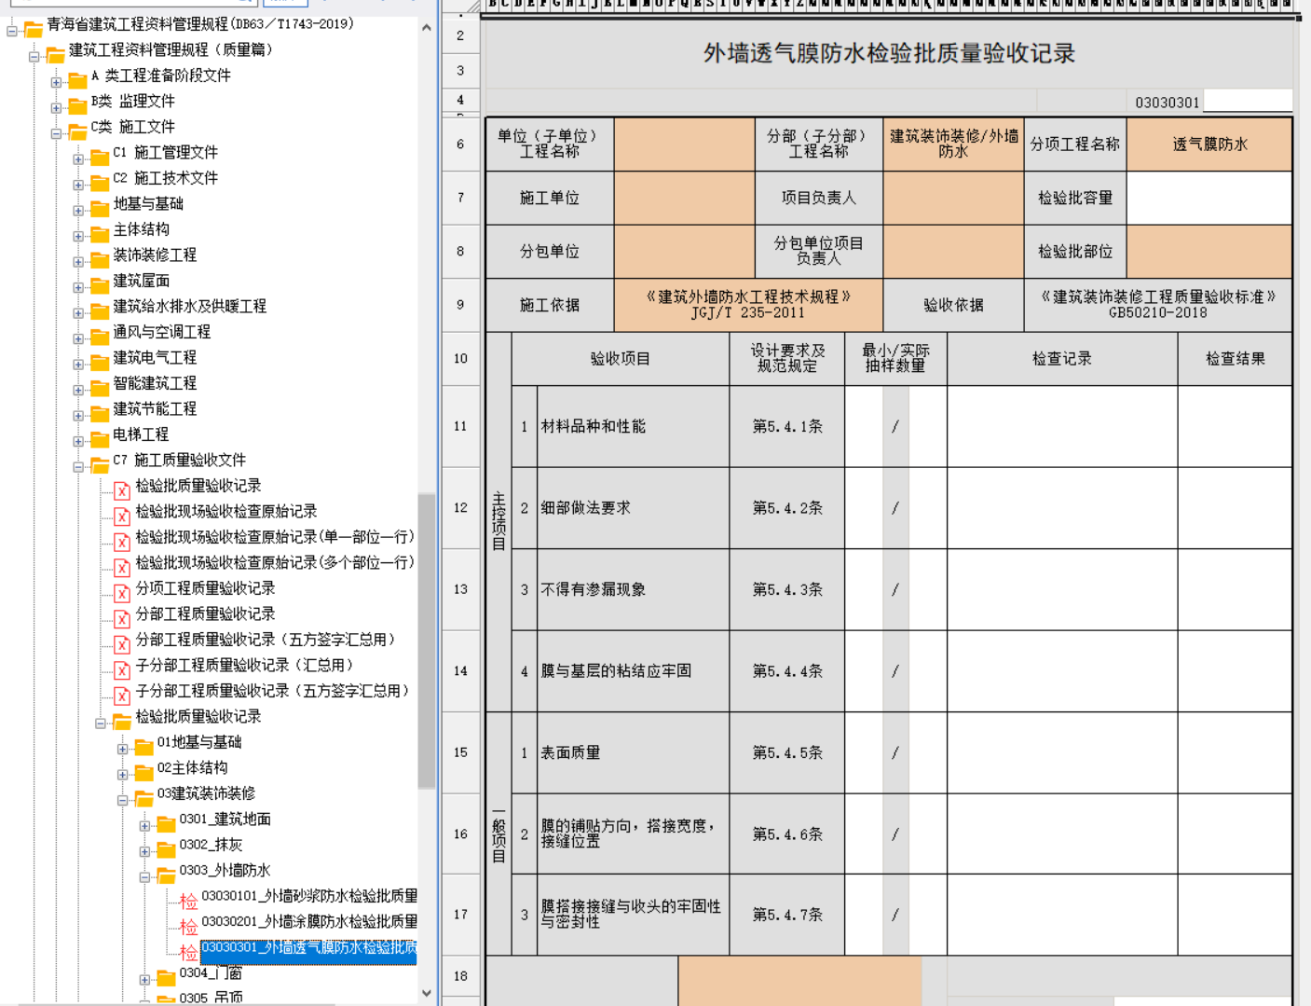The image size is (1311, 1006).
Task: Collapse the C类 施工文件 tree node
Action: point(56,133)
